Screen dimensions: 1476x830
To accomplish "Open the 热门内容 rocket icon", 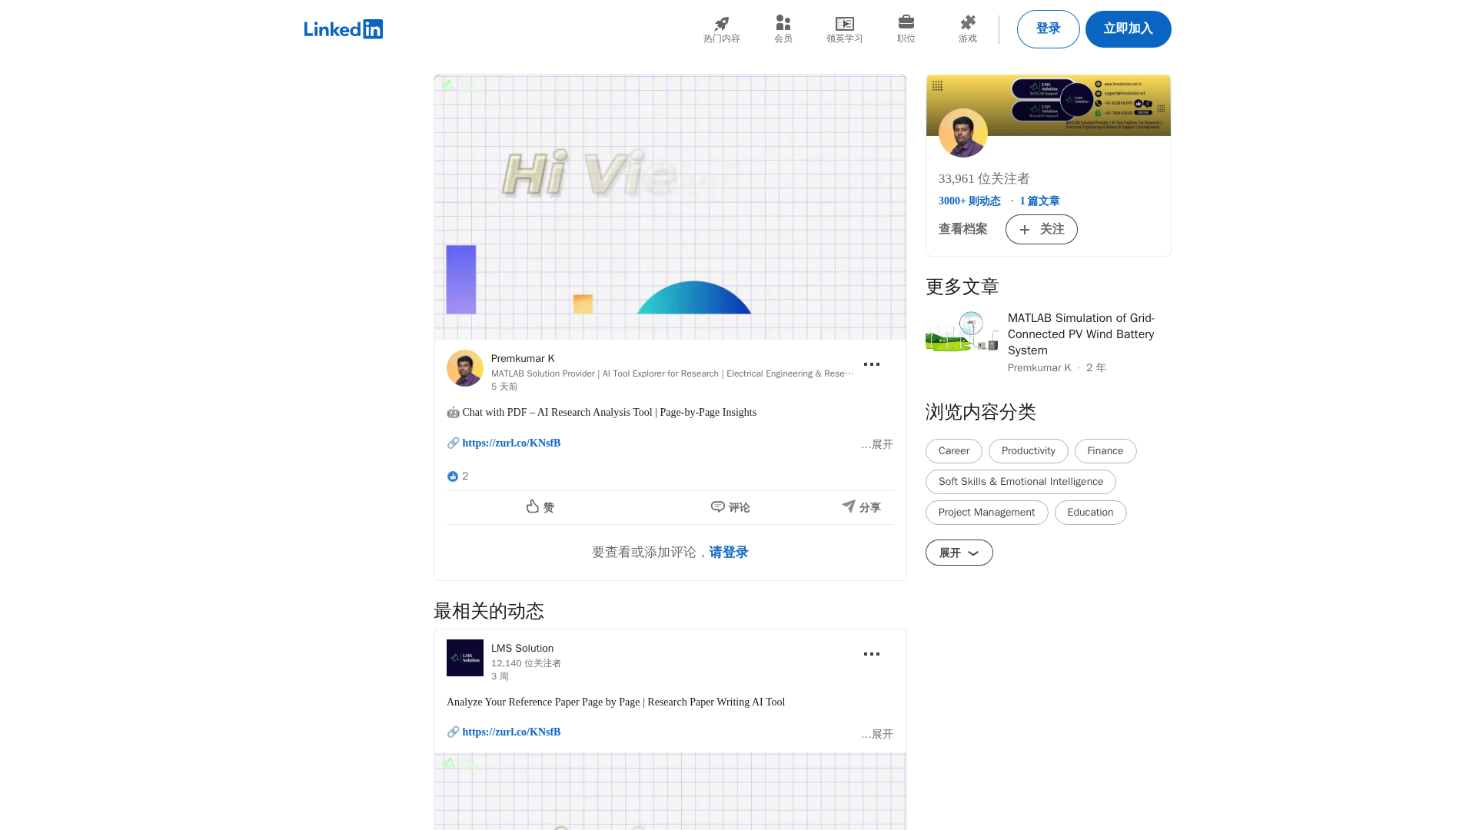I will coord(721,24).
